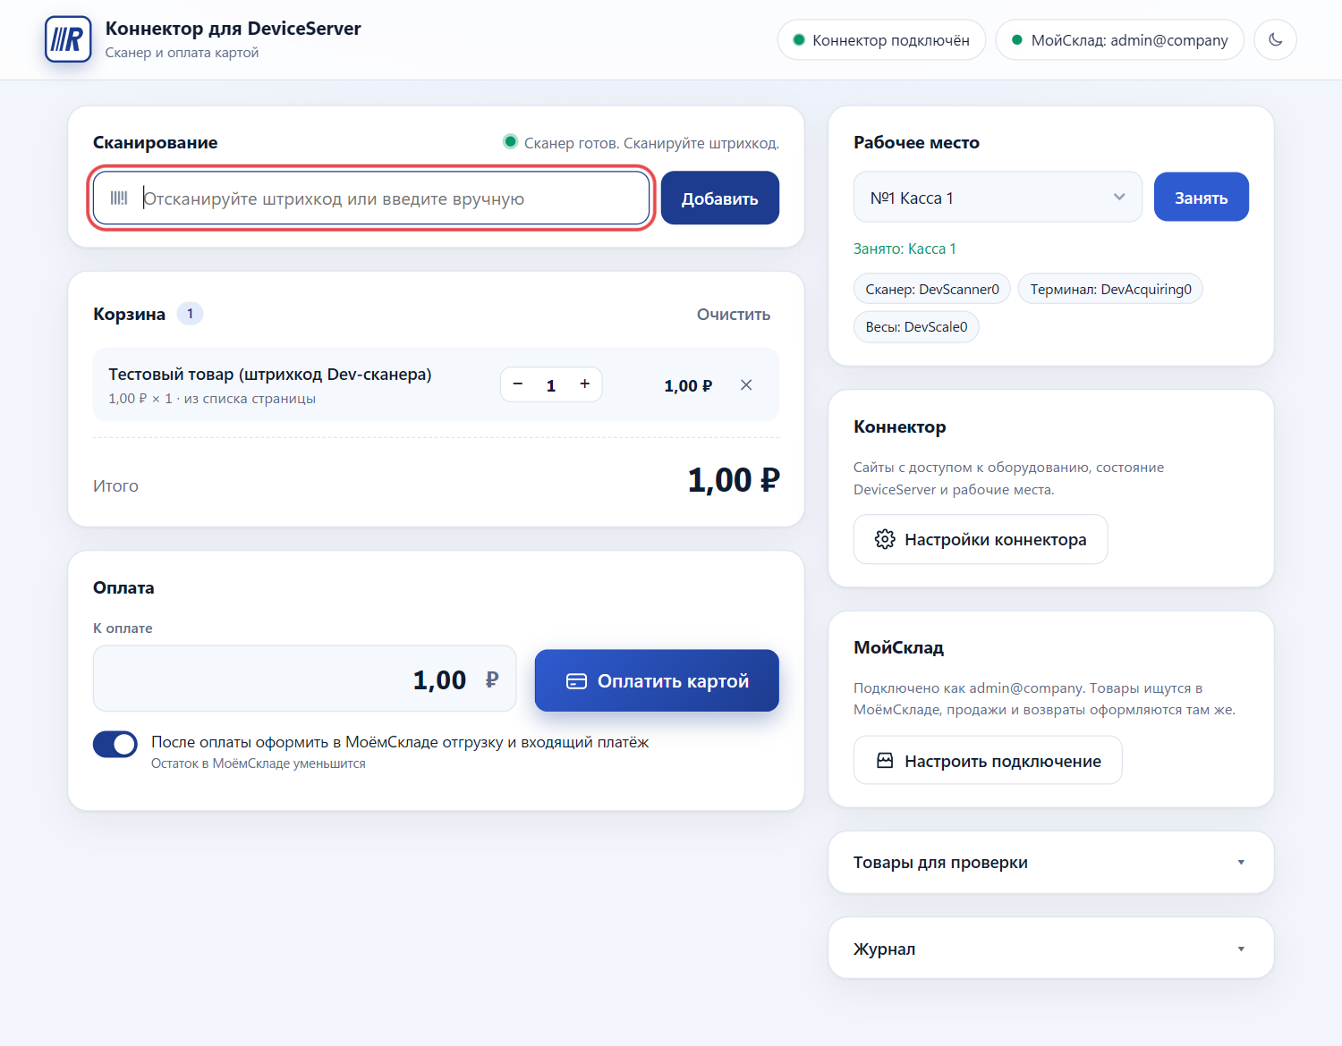Remove the test item with the X icon
This screenshot has width=1342, height=1046.
(x=746, y=385)
